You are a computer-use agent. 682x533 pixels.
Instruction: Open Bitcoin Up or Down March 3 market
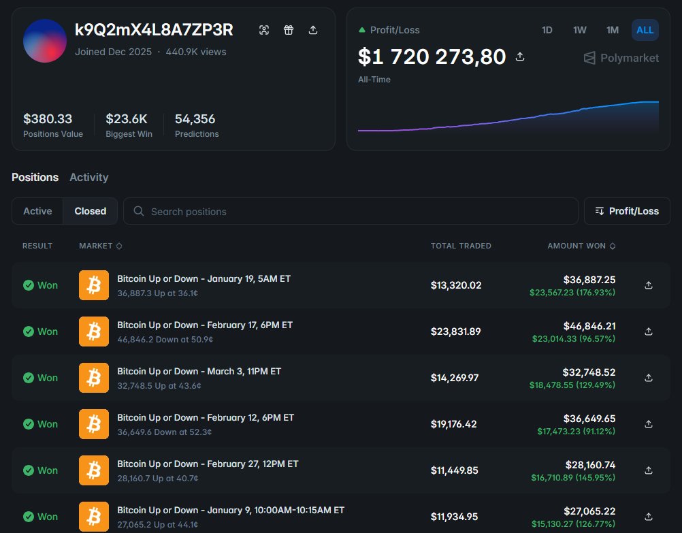[199, 371]
